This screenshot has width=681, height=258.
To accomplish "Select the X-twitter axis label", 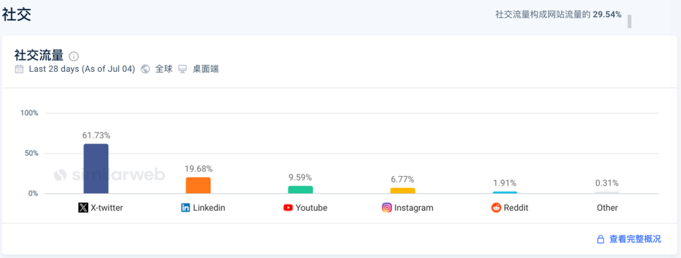I will 107,208.
